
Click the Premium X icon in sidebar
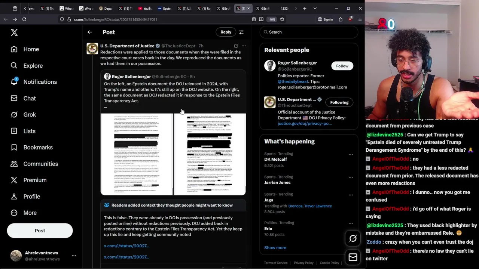[x=14, y=180]
